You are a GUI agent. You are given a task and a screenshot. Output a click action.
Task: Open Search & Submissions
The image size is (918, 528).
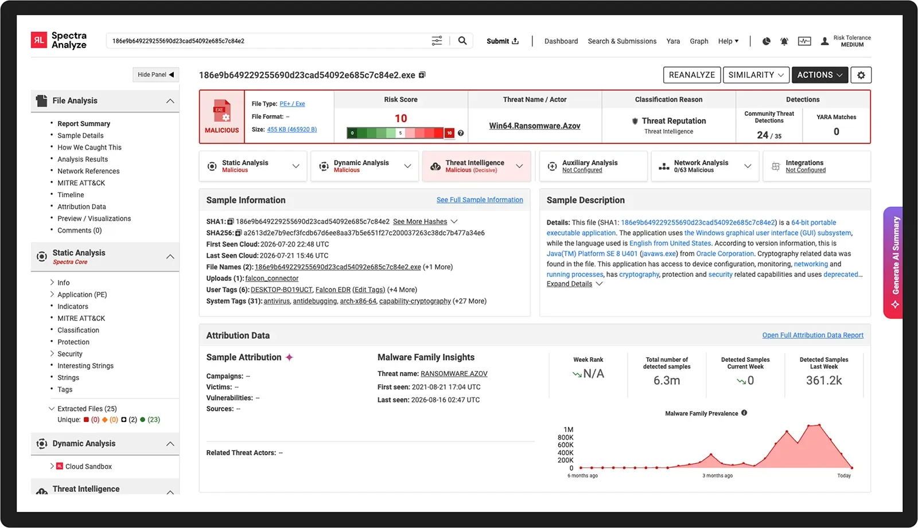pos(622,41)
